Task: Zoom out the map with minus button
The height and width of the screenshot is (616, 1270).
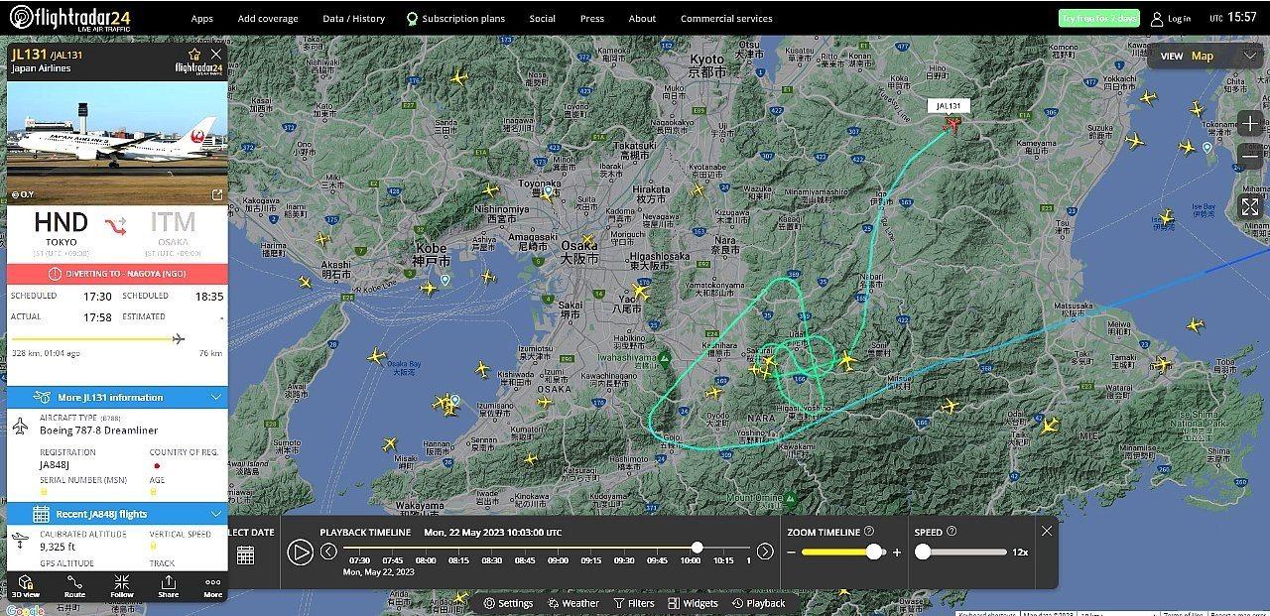Action: point(1250,157)
